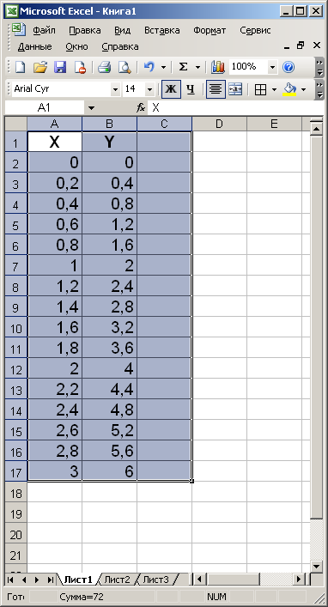
Task: Click the Merge and Center icon
Action: coord(235,89)
